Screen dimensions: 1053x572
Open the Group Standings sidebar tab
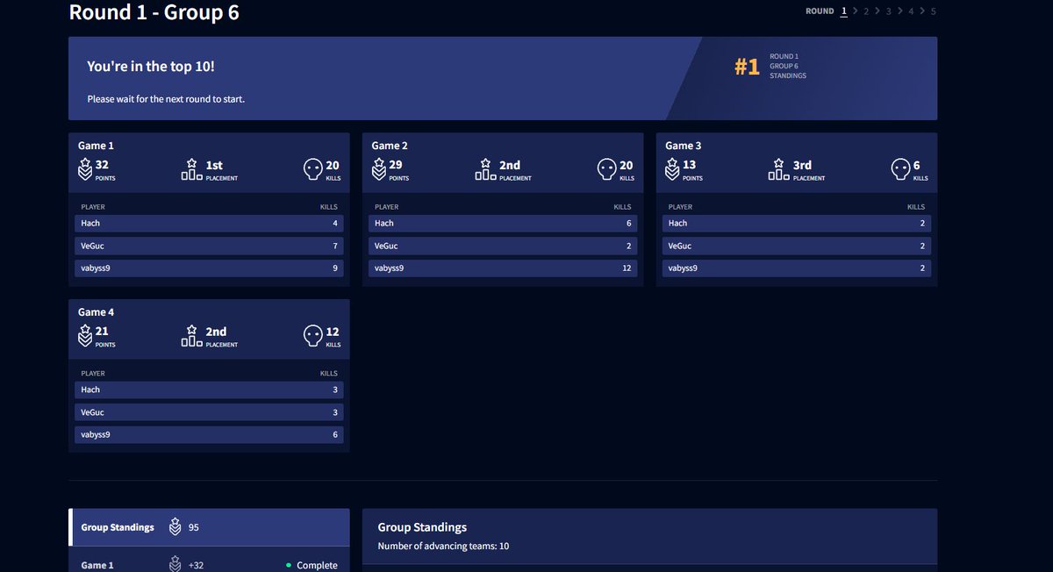pos(209,527)
